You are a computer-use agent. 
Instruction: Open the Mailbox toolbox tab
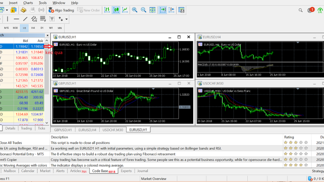(10, 171)
